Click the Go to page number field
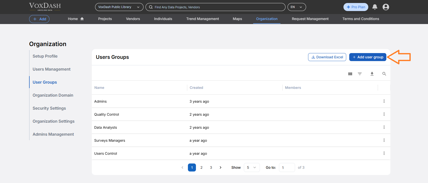This screenshot has width=428, height=183. pyautogui.click(x=287, y=167)
